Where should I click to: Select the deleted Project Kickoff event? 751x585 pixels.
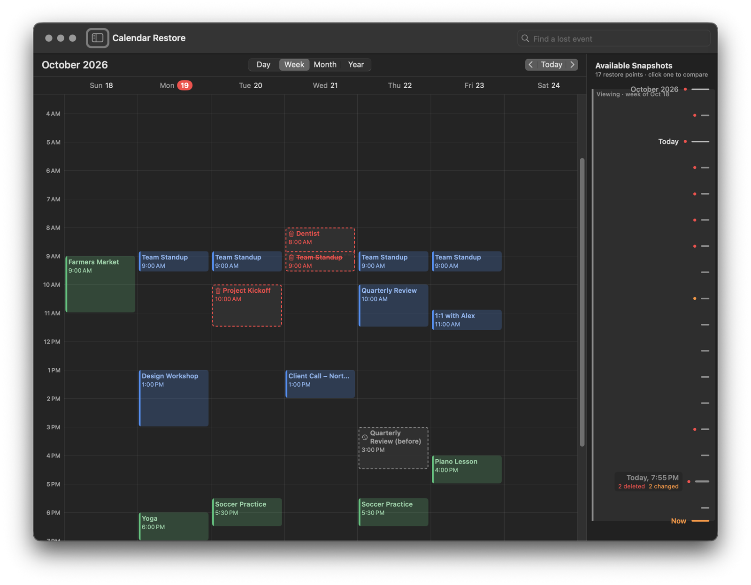coord(247,305)
